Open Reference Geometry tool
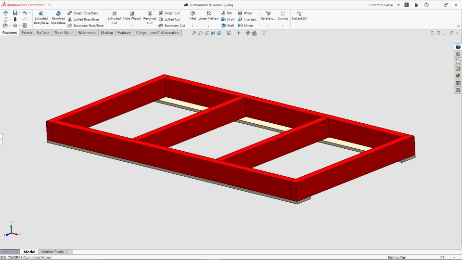The width and height of the screenshot is (462, 260). click(x=268, y=16)
